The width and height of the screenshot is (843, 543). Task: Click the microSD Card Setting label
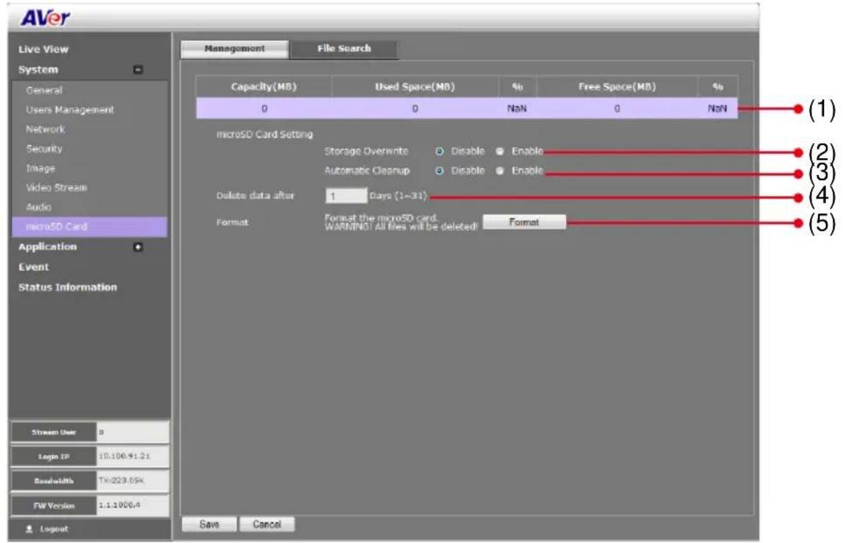click(264, 135)
